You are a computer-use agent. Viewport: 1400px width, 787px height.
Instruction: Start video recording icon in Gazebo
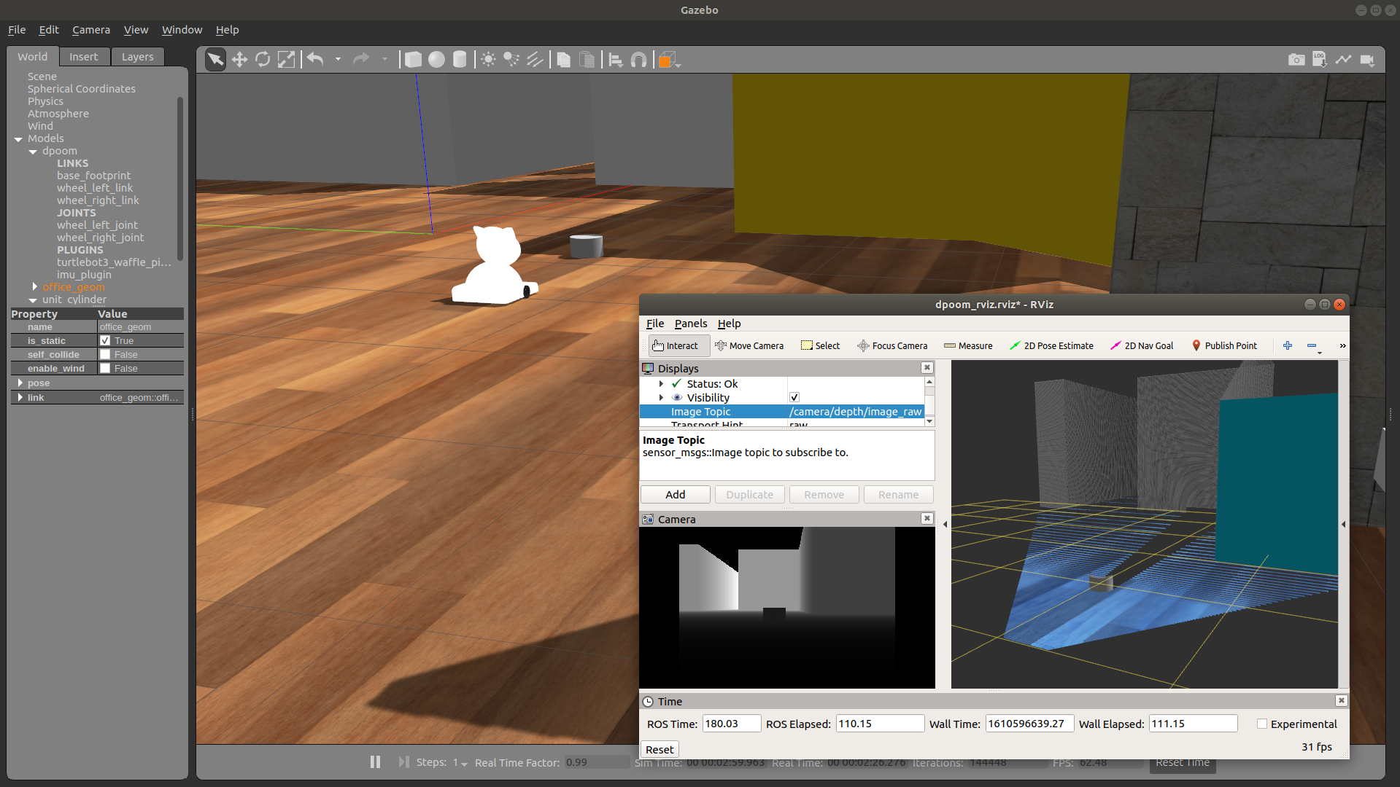pos(1367,60)
